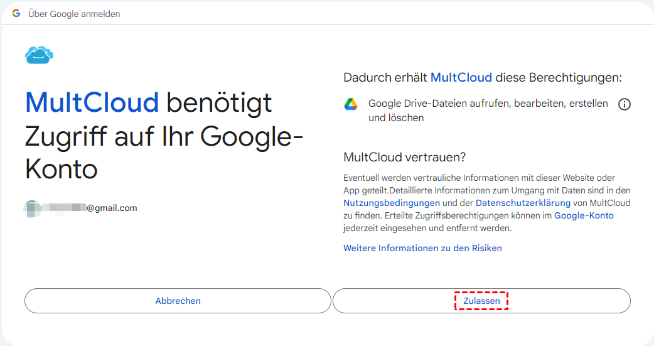The height and width of the screenshot is (346, 654).
Task: Click the MultCloud cloud logo
Action: point(39,55)
